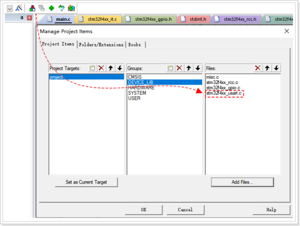Select the CMSIS group
The height and width of the screenshot is (226, 300).
tap(165, 77)
